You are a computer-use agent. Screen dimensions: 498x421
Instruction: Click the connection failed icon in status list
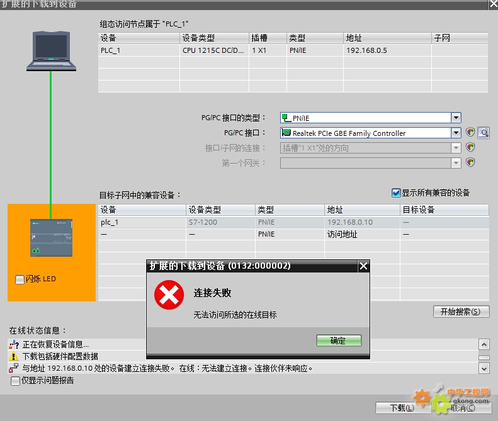click(13, 368)
